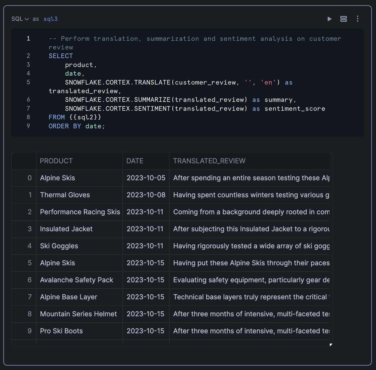Click the Mountain Series Helmet cell
The image size is (376, 370).
(x=78, y=314)
